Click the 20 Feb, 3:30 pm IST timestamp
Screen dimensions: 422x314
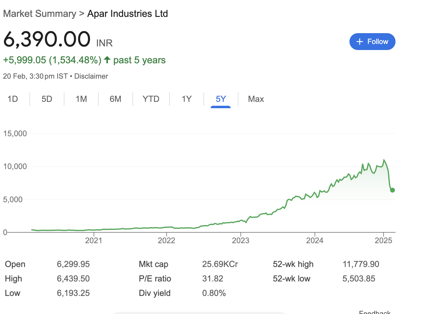35,76
